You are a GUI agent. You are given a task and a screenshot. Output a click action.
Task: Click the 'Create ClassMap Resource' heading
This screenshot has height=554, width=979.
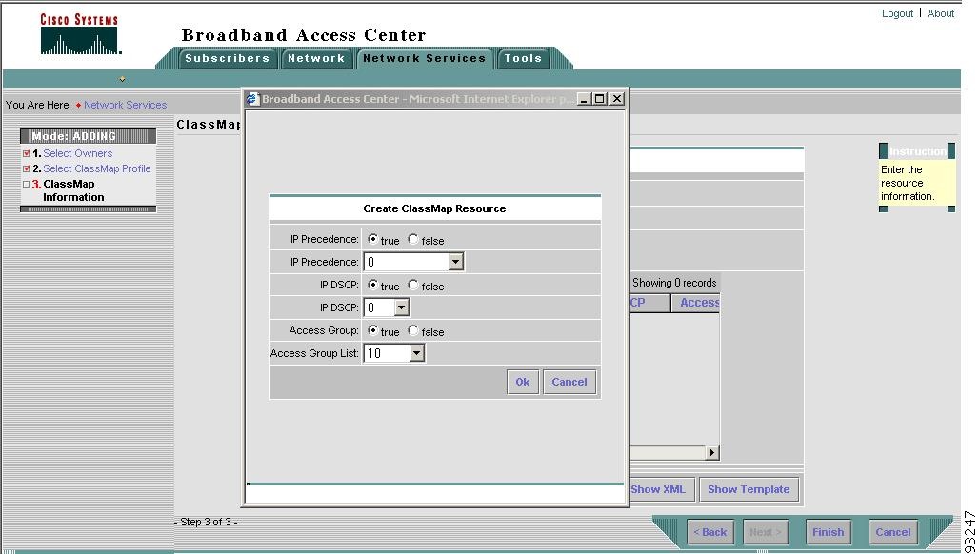tap(434, 208)
